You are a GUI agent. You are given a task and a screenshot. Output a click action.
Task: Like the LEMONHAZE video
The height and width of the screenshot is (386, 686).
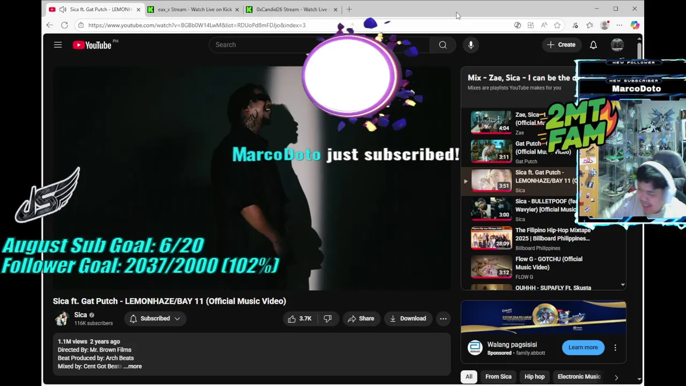point(300,318)
